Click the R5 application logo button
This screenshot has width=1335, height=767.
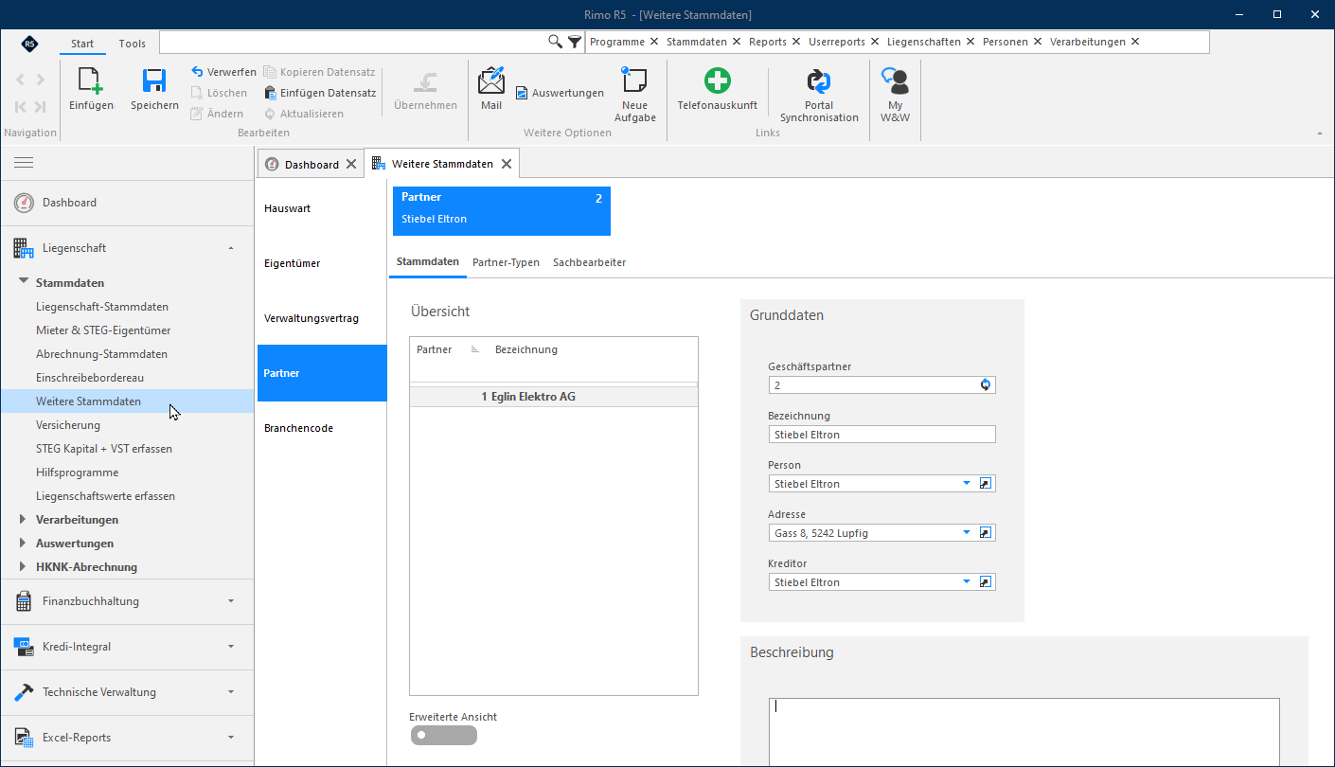(x=29, y=44)
